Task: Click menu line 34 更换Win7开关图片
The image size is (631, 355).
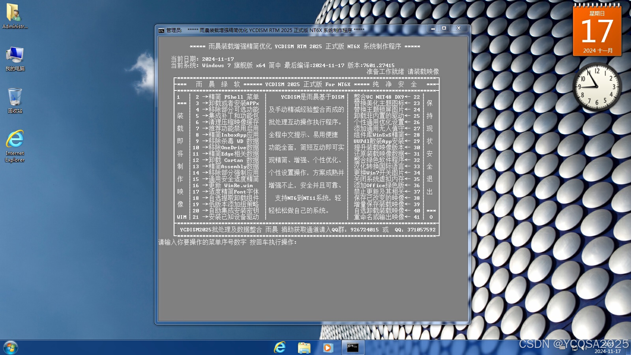Action: [x=387, y=173]
